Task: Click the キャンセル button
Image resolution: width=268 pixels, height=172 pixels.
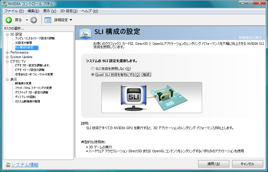Action: [x=247, y=164]
